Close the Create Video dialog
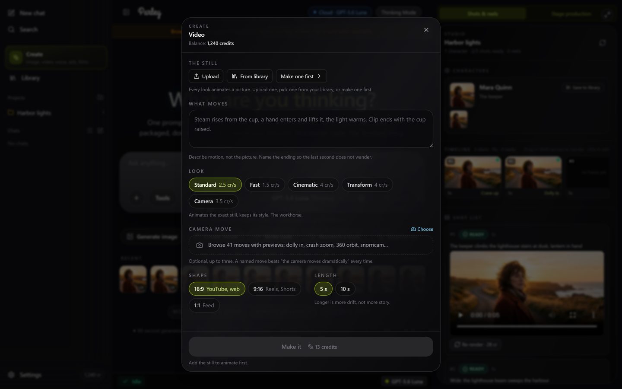The width and height of the screenshot is (622, 389). point(426,30)
